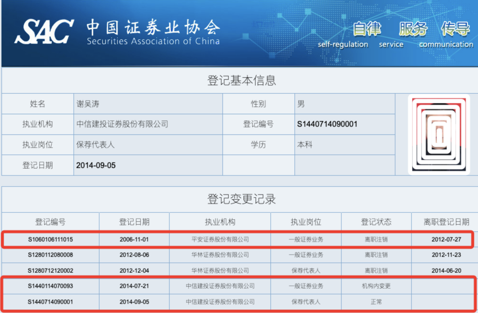Click the 执业机构 label in basic info
The height and width of the screenshot is (313, 478).
coord(38,124)
